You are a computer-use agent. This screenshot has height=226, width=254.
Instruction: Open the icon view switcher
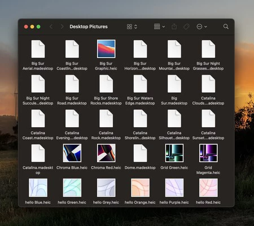point(132,27)
